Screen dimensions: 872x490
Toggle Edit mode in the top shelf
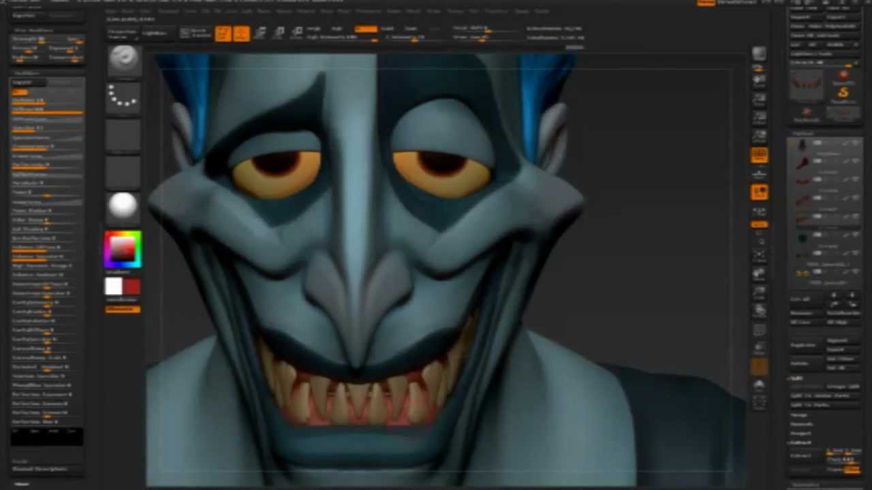pyautogui.click(x=223, y=33)
